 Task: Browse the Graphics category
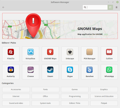tap(104, 90)
